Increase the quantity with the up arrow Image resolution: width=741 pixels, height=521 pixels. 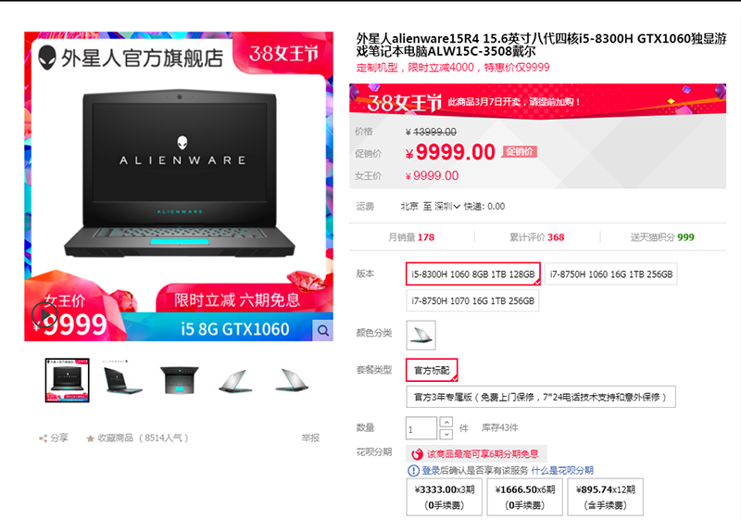(x=446, y=421)
